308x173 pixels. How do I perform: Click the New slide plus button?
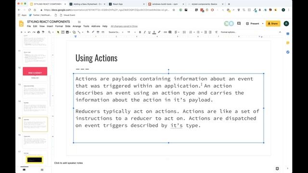pos(21,32)
